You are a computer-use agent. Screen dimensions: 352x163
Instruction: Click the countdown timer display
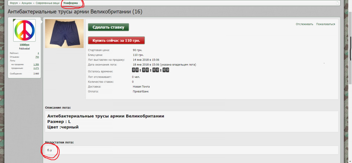[x=150, y=70]
